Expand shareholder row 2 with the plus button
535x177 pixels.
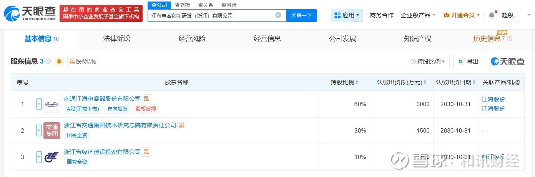pos(39,130)
